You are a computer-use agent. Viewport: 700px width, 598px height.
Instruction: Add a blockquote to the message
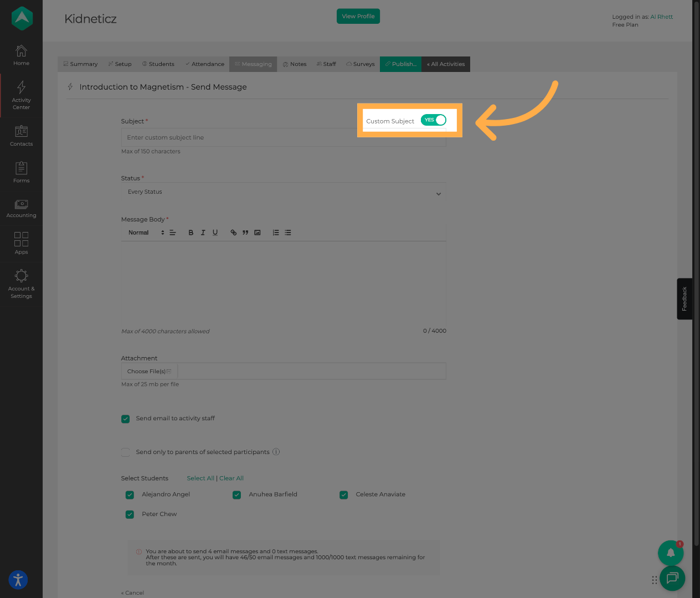click(245, 232)
